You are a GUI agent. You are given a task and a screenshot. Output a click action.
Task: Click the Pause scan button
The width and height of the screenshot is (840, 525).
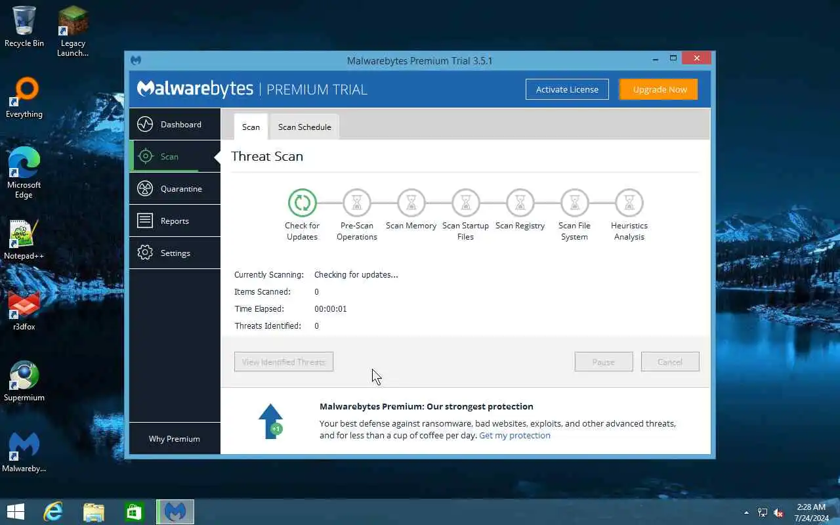click(604, 362)
